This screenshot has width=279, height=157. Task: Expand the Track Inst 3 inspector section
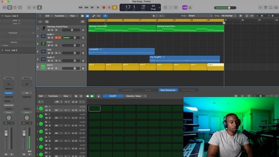[2, 50]
